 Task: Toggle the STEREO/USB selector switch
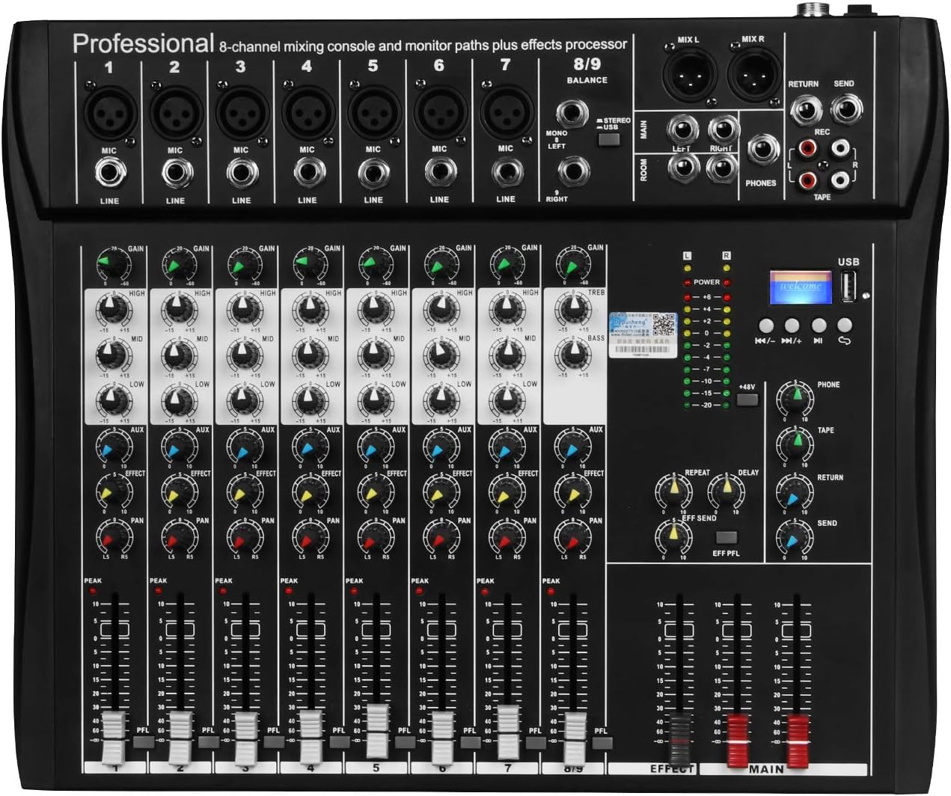point(610,139)
